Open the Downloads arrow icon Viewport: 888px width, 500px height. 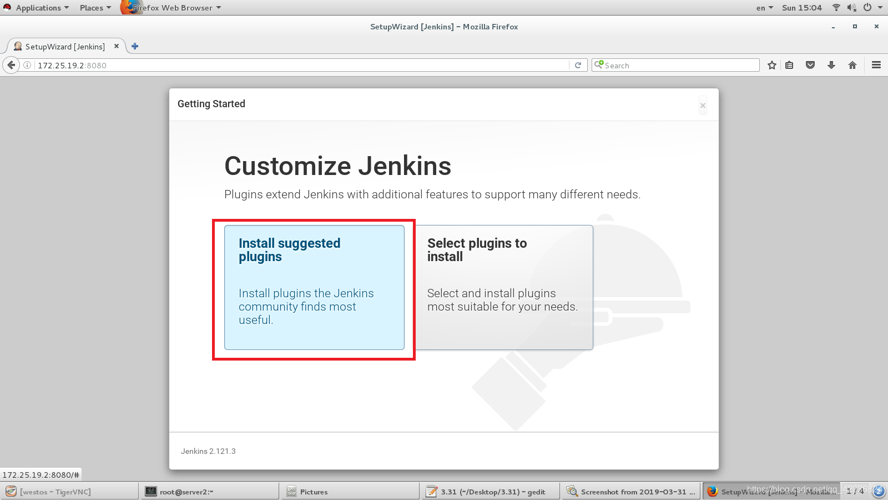point(831,65)
